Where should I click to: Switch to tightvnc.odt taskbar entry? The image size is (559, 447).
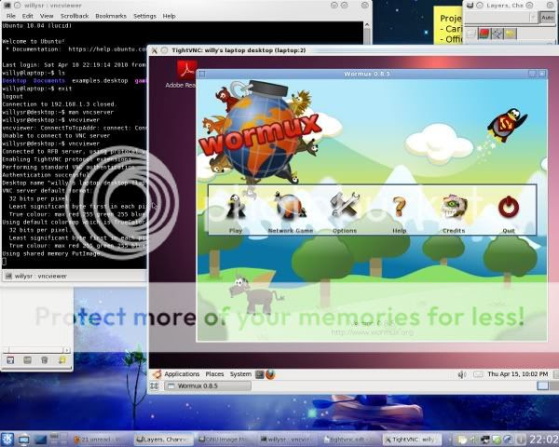point(349,440)
